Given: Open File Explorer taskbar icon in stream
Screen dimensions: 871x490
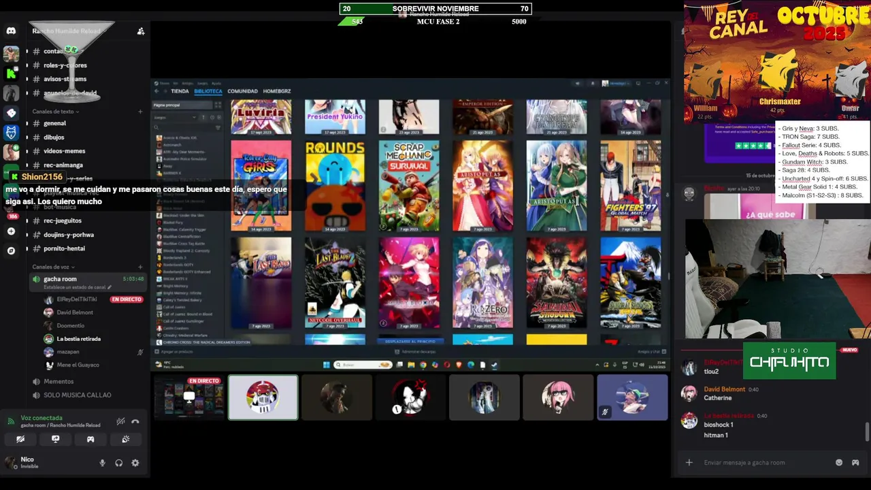Looking at the screenshot, I should point(411,365).
